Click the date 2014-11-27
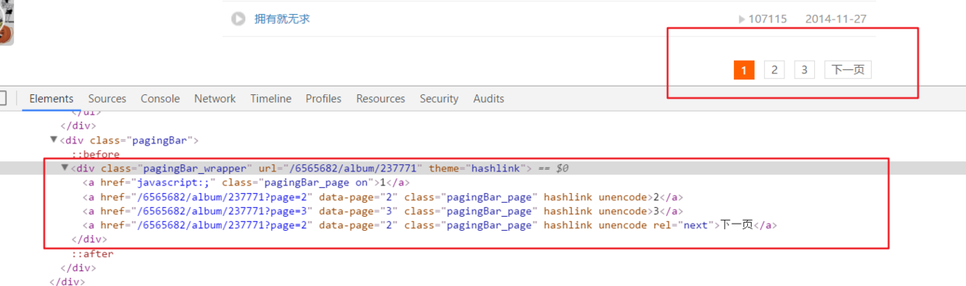Screen dimensions: 966x286 coord(836,19)
